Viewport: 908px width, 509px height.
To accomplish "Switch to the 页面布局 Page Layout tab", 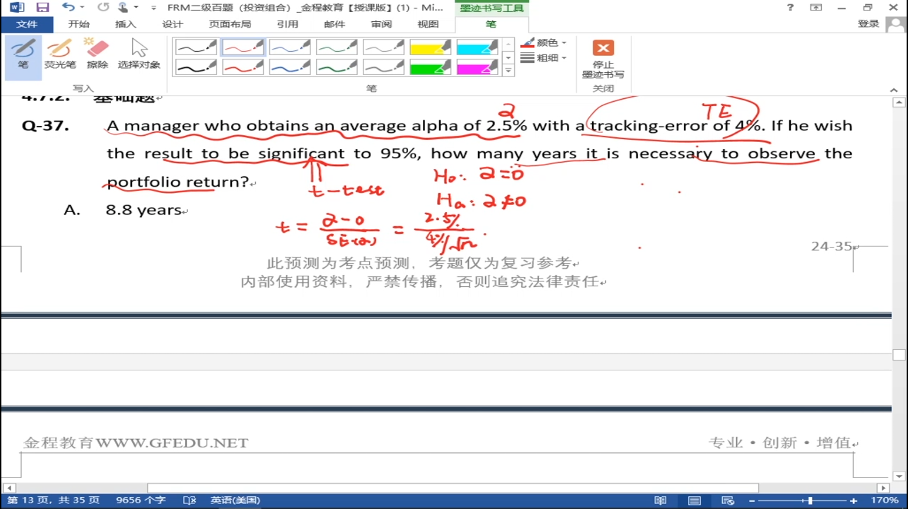I will (230, 24).
